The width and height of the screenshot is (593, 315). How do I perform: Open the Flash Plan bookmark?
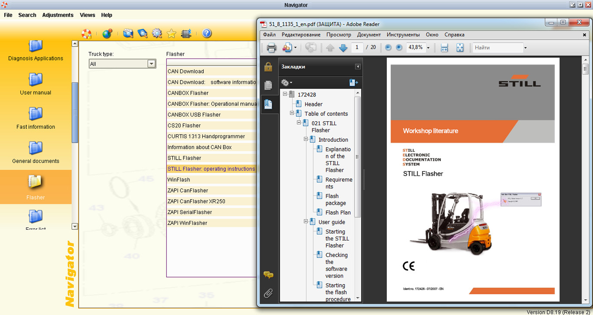(x=338, y=212)
